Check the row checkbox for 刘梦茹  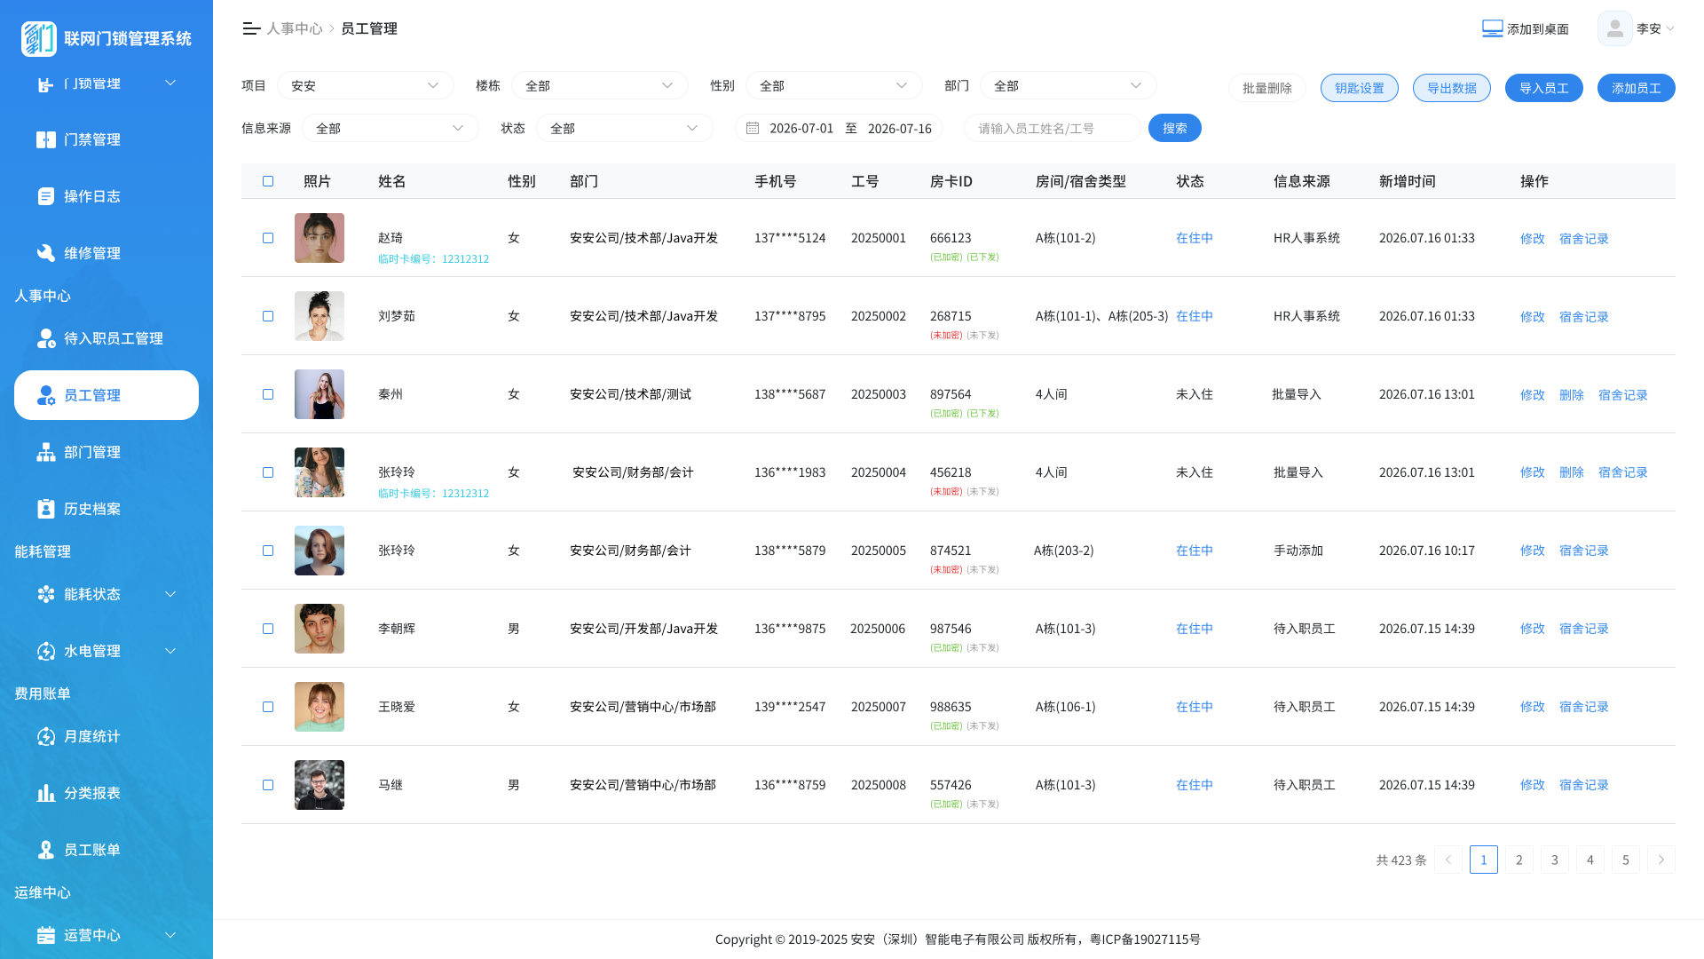click(x=268, y=316)
